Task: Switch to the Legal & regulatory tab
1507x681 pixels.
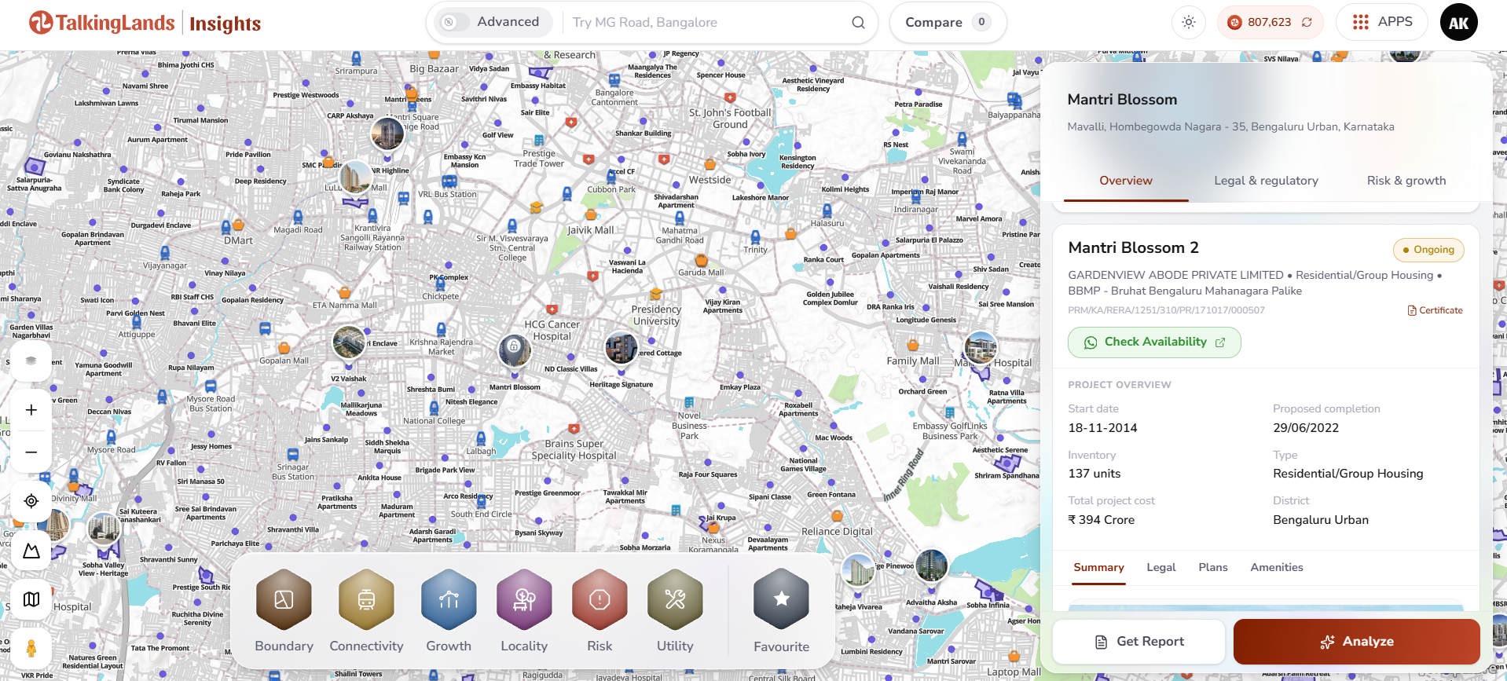Action: (1266, 181)
